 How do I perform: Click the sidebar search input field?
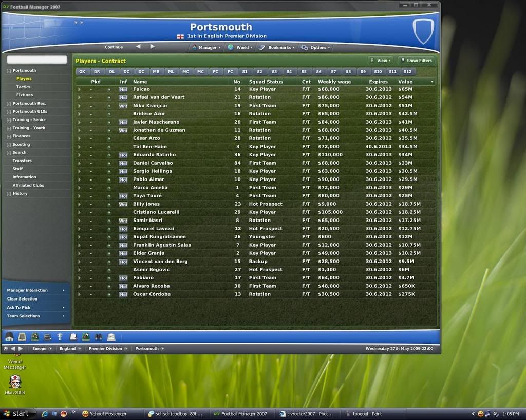pyautogui.click(x=37, y=59)
